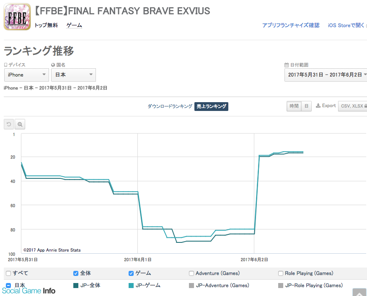Uncheck the ゲーム checkbox
This screenshot has width=367, height=296.
click(x=131, y=273)
